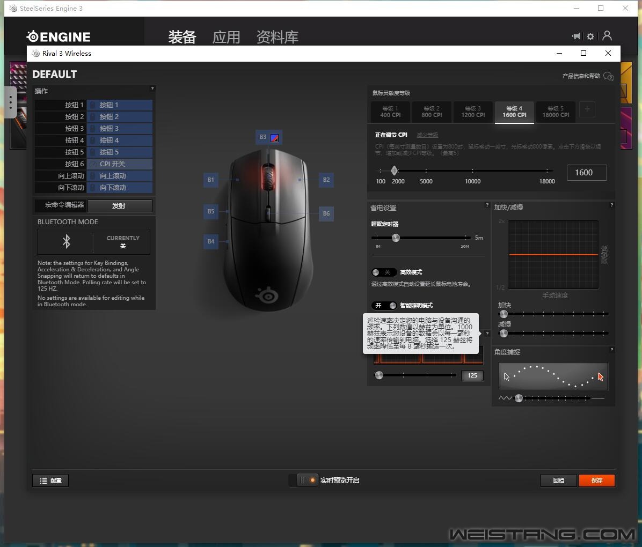Image resolution: width=642 pixels, height=547 pixels.
Task: Open 产品信息和帮助 link
Action: coord(581,76)
